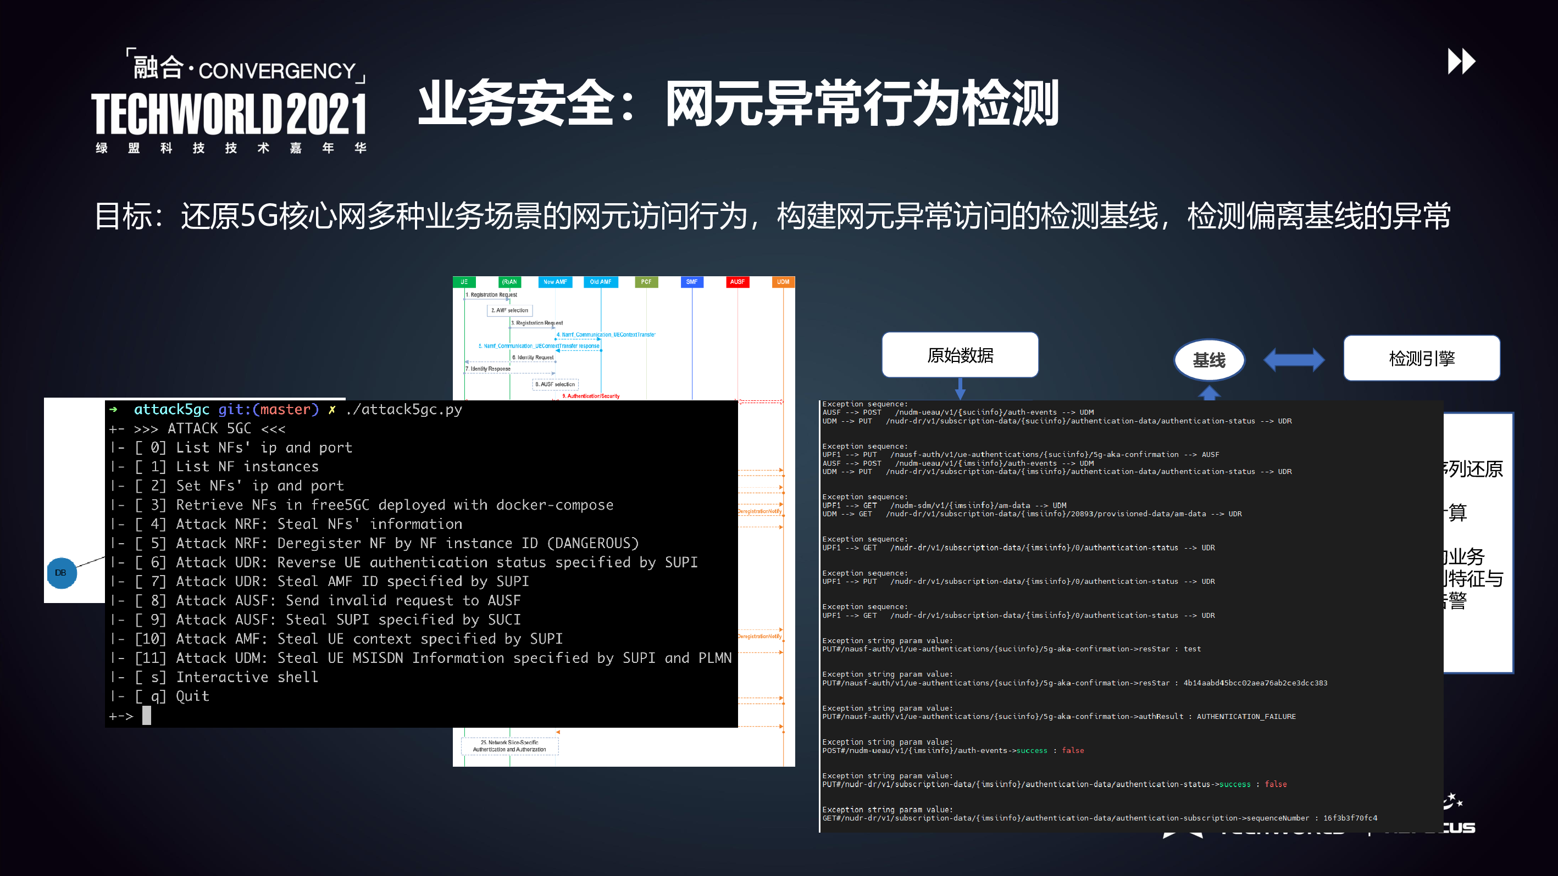Click log line 'resStar : test'

click(1012, 649)
